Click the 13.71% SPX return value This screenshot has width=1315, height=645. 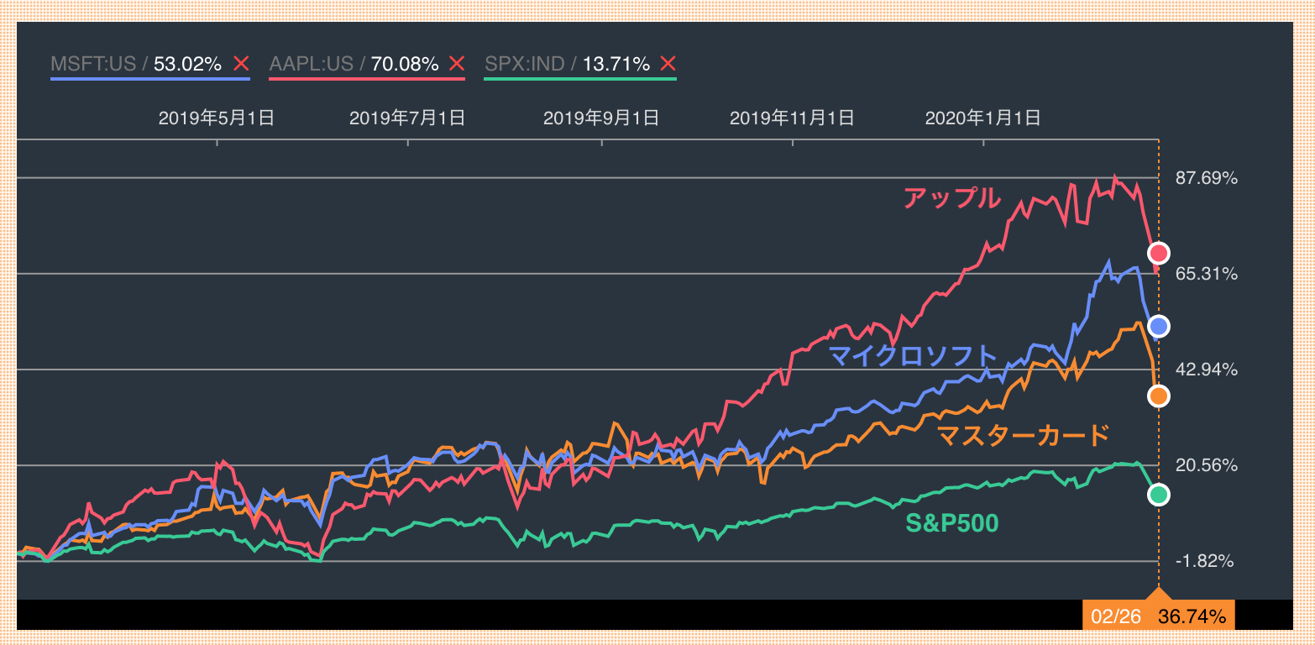(x=616, y=64)
